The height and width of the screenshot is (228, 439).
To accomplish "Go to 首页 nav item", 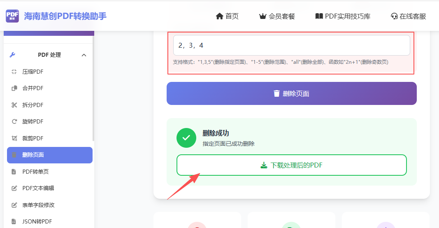I will [232, 16].
